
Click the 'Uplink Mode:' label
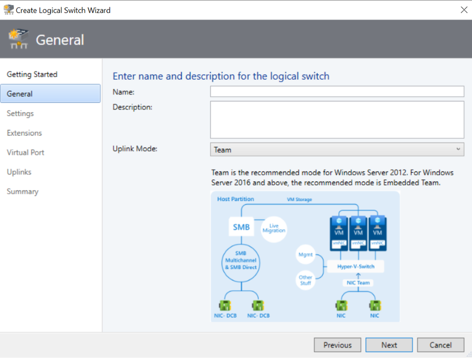click(x=135, y=149)
